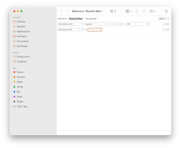The image size is (181, 148).
Task: Open the KB unit dropdown
Action: 138,24
